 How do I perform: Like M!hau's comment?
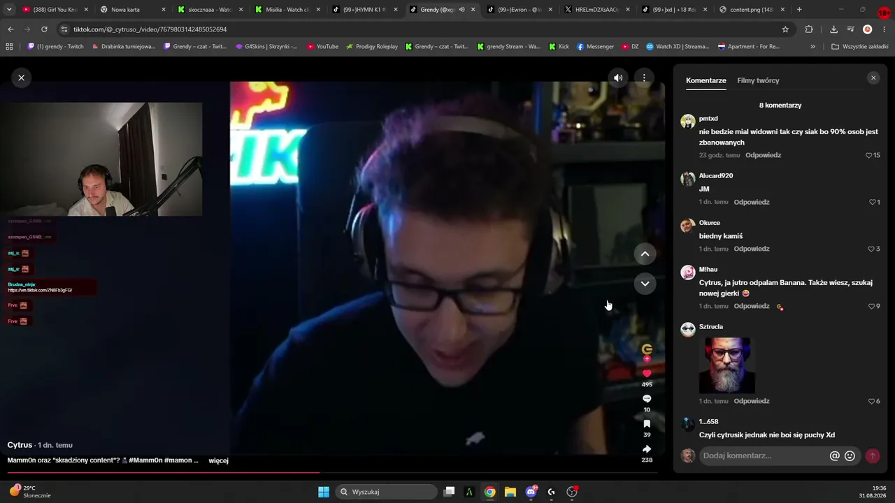pyautogui.click(x=871, y=306)
